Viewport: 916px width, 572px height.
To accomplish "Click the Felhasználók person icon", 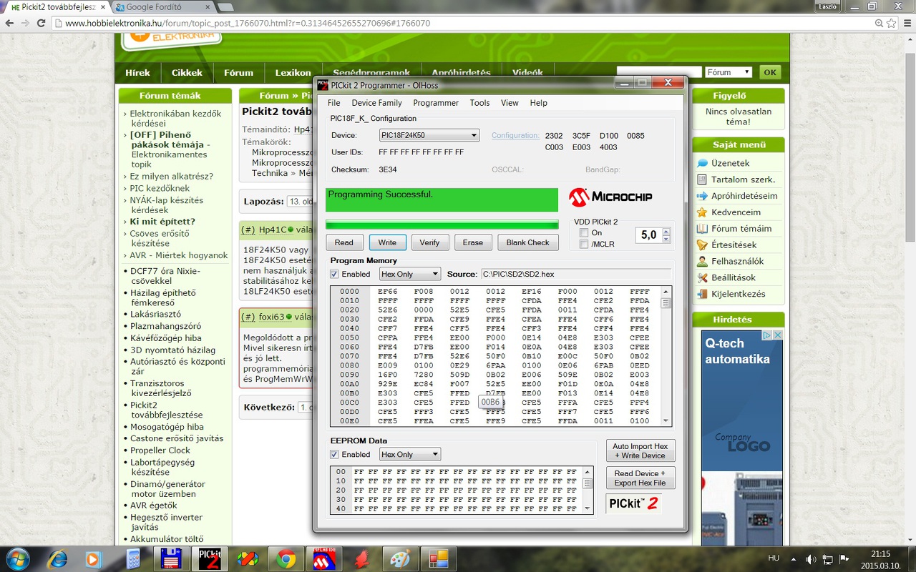I will tap(702, 262).
